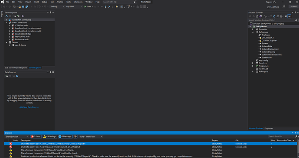This screenshot has height=158, width=299.
Task: Open Properties wrench icon in Solution Explorer
Action: tap(286, 16)
